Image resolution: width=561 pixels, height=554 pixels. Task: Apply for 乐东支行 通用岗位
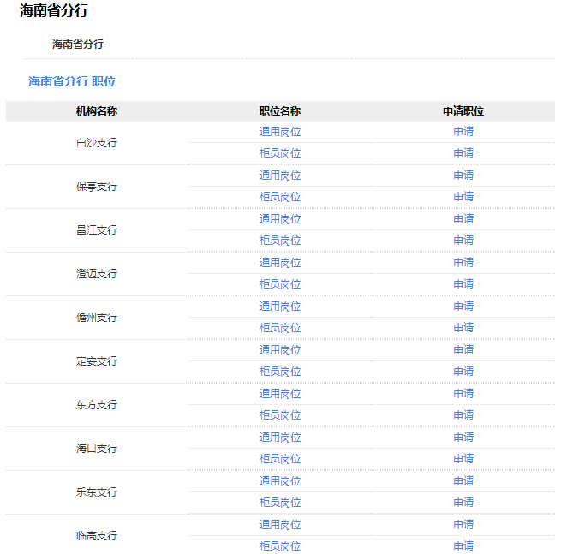(463, 480)
